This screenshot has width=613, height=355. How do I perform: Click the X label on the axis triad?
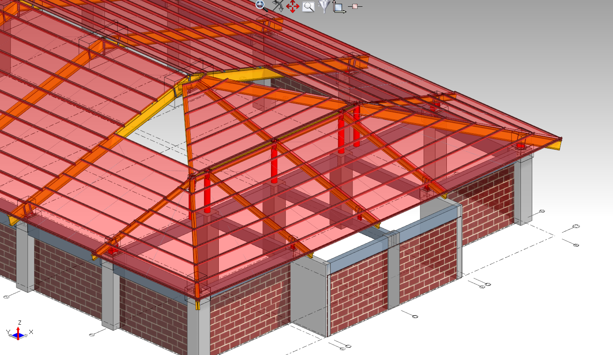tap(31, 332)
